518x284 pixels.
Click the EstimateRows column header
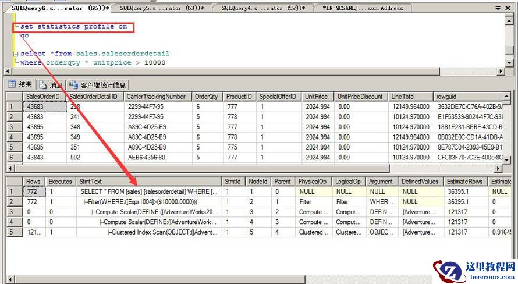[464, 182]
